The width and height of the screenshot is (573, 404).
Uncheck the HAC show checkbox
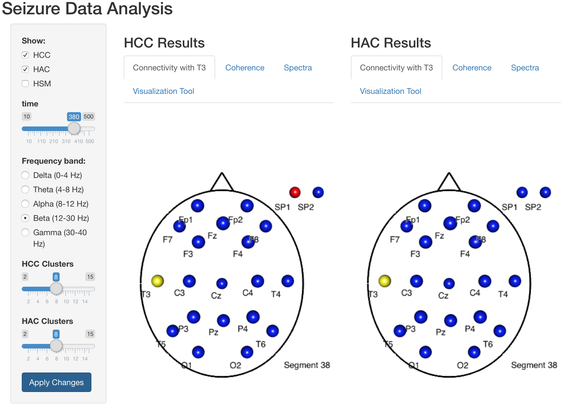click(x=25, y=69)
